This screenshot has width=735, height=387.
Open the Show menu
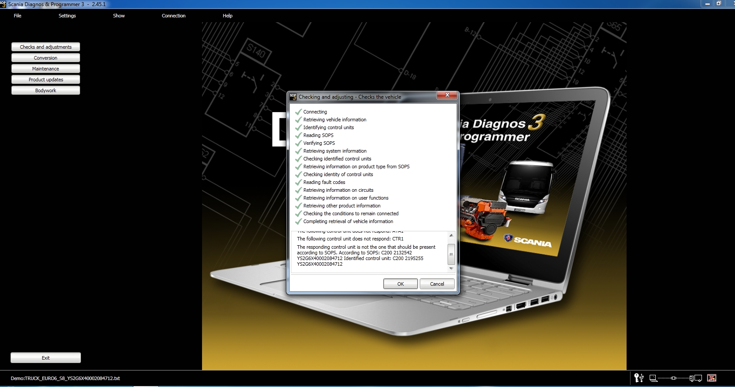point(119,16)
